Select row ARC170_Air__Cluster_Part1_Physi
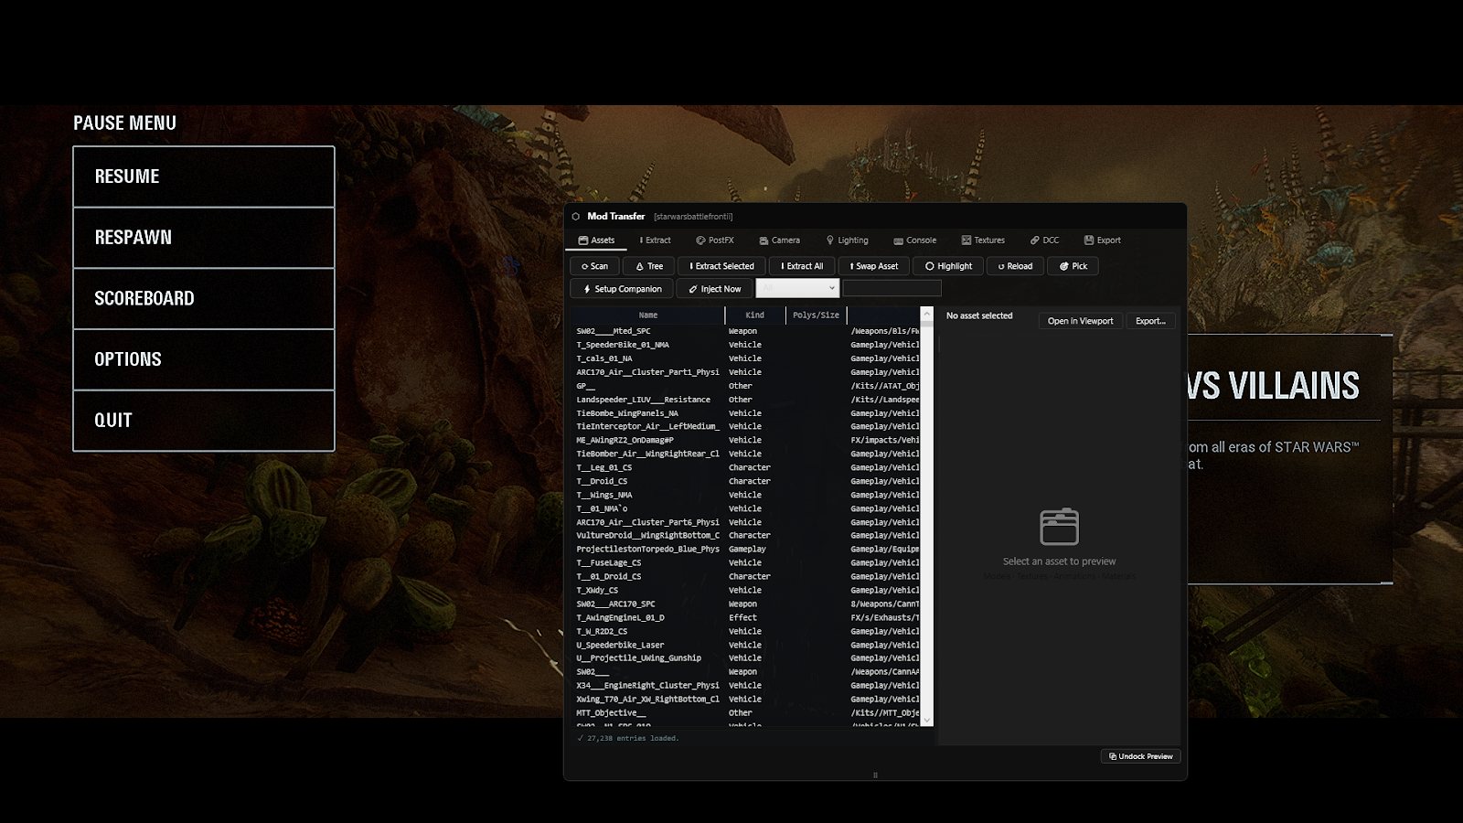Image resolution: width=1463 pixels, height=823 pixels. coord(746,372)
